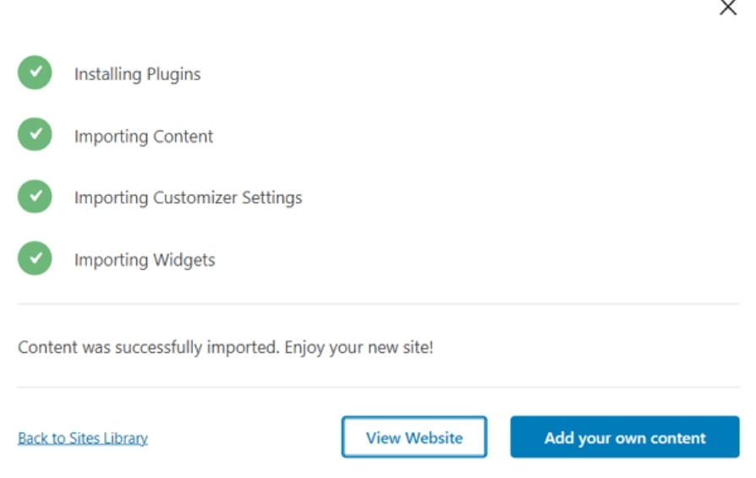Click the Importing Widgets green check circle
The width and height of the screenshot is (756, 478).
click(x=35, y=258)
